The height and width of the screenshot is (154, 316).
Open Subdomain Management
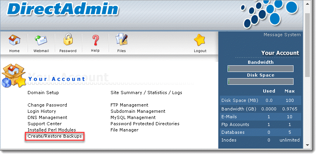[138, 111]
